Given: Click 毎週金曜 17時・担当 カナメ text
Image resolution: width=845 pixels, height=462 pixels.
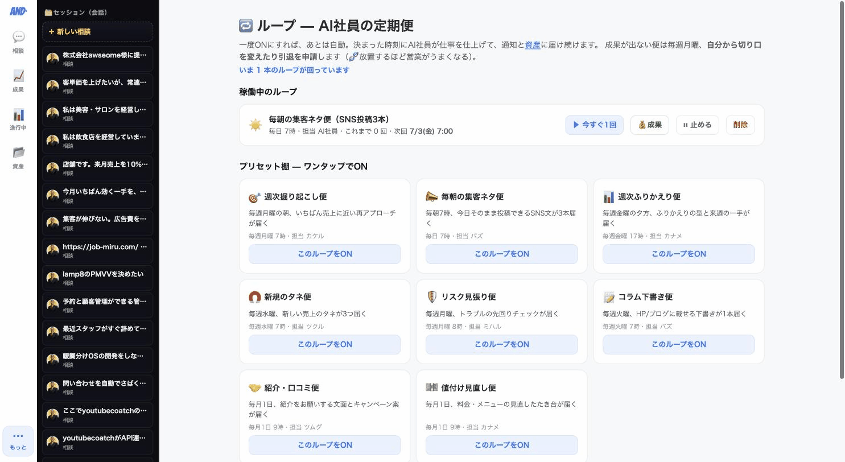Looking at the screenshot, I should pos(642,236).
